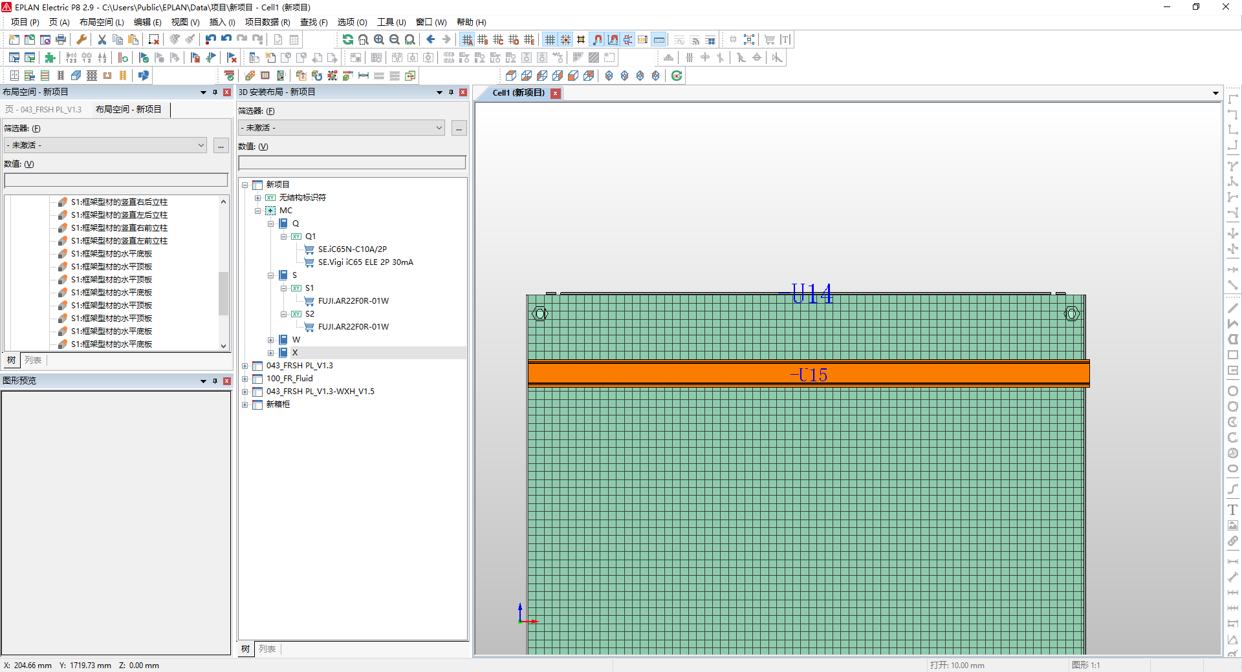Expand the 100_FR_Fluid tree node
Image resolution: width=1242 pixels, height=672 pixels.
245,379
